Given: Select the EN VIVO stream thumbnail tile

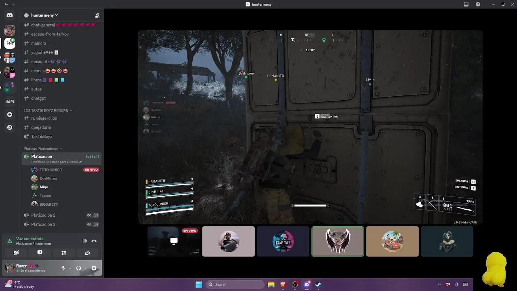Looking at the screenshot, I should click(x=174, y=241).
